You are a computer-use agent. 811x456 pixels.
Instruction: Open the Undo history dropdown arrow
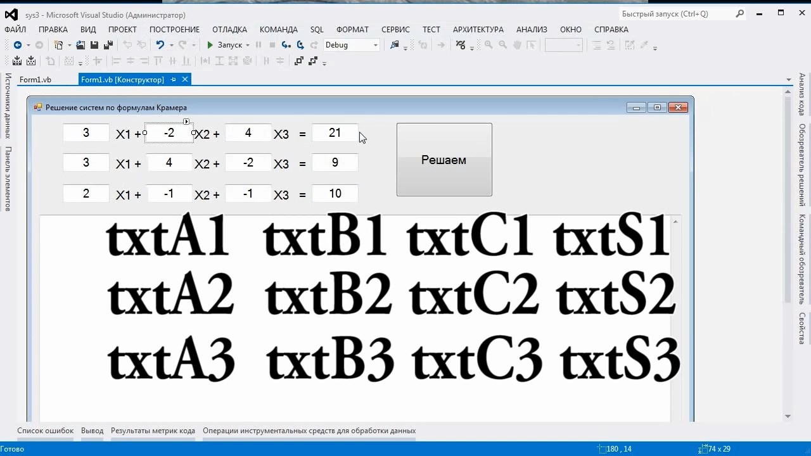(171, 45)
